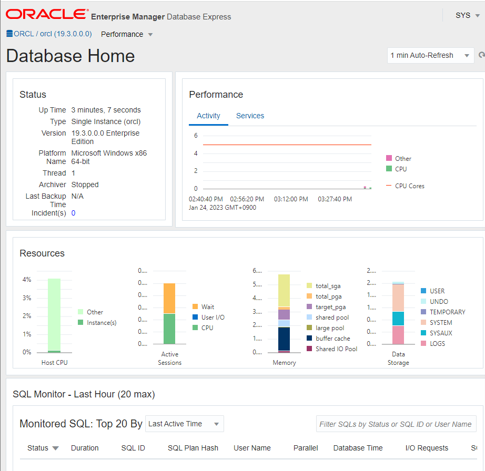Click the target_pga legend swatch
485x471 pixels.
pyautogui.click(x=309, y=306)
